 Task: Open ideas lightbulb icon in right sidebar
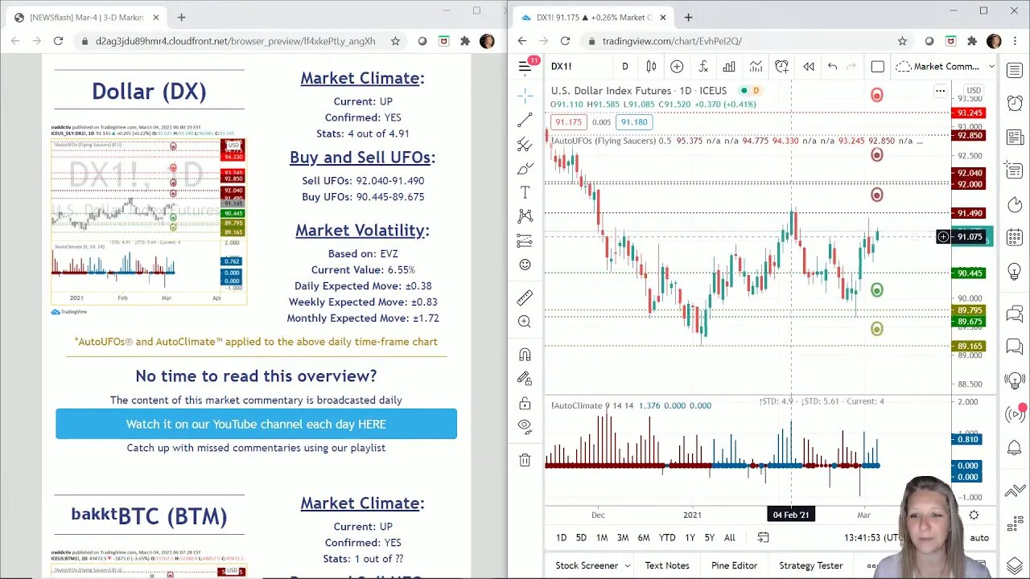point(1014,273)
